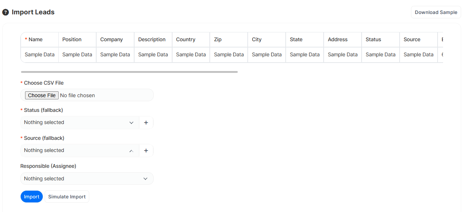Click Sample Data cell under State
Image resolution: width=470 pixels, height=212 pixels.
pos(304,55)
